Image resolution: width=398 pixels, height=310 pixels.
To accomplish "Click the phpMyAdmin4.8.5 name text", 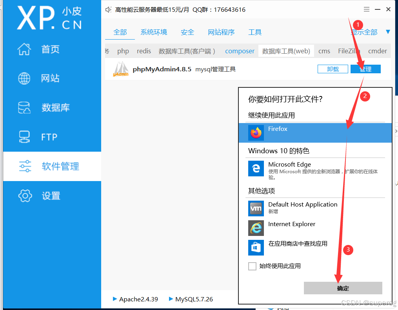I will click(162, 69).
